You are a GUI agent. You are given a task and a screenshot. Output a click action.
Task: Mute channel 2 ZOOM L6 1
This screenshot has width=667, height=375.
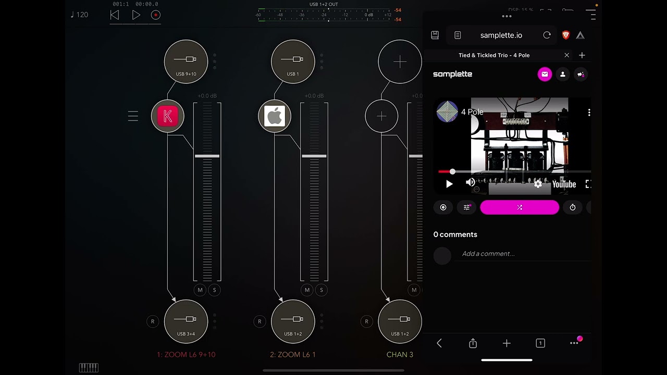coord(307,290)
